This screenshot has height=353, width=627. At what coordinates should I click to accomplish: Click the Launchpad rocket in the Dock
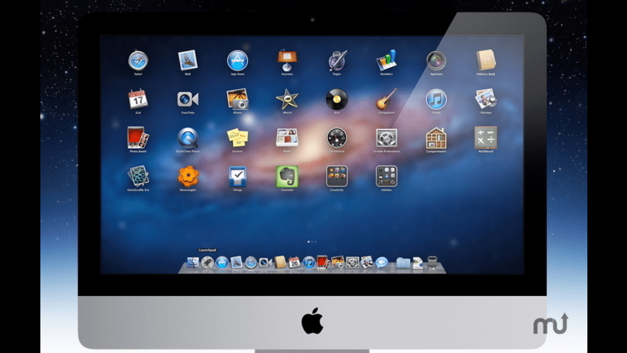pos(207,262)
